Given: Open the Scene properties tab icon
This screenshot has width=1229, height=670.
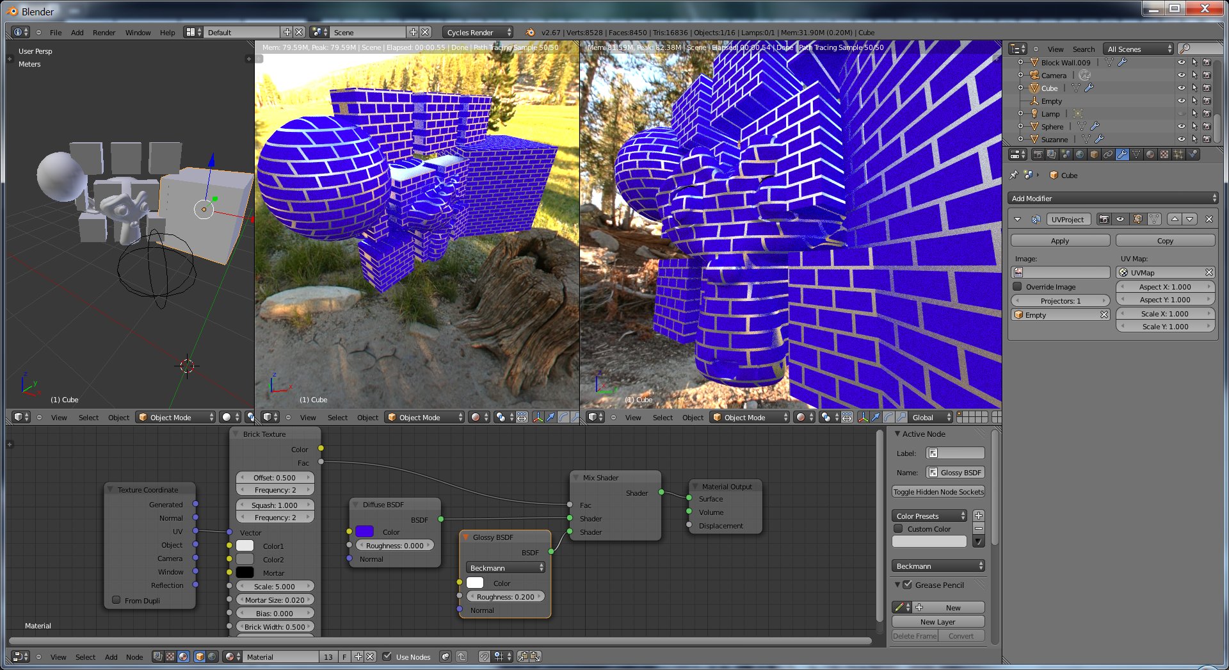Looking at the screenshot, I should click(1066, 154).
